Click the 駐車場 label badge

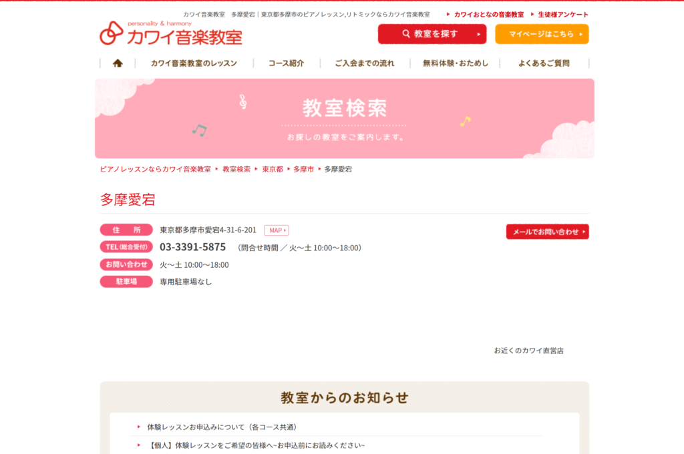126,282
